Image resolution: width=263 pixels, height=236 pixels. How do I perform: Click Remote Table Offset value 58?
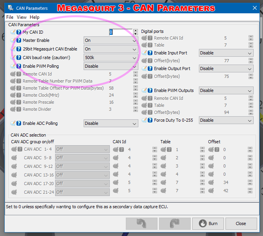pos(111,88)
